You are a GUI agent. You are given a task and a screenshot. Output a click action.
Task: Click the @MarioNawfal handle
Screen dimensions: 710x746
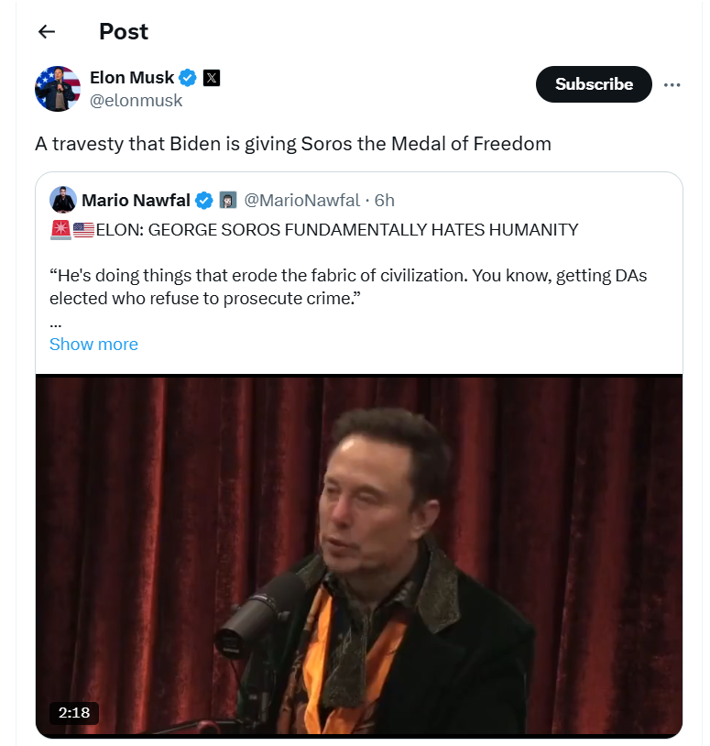click(301, 200)
